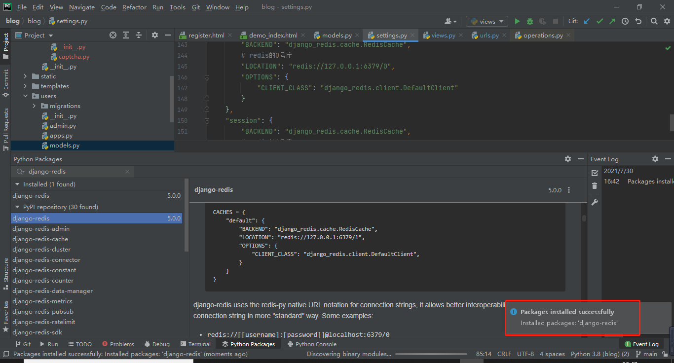Update project with Git pull arrow
The image size is (674, 363).
tap(587, 21)
